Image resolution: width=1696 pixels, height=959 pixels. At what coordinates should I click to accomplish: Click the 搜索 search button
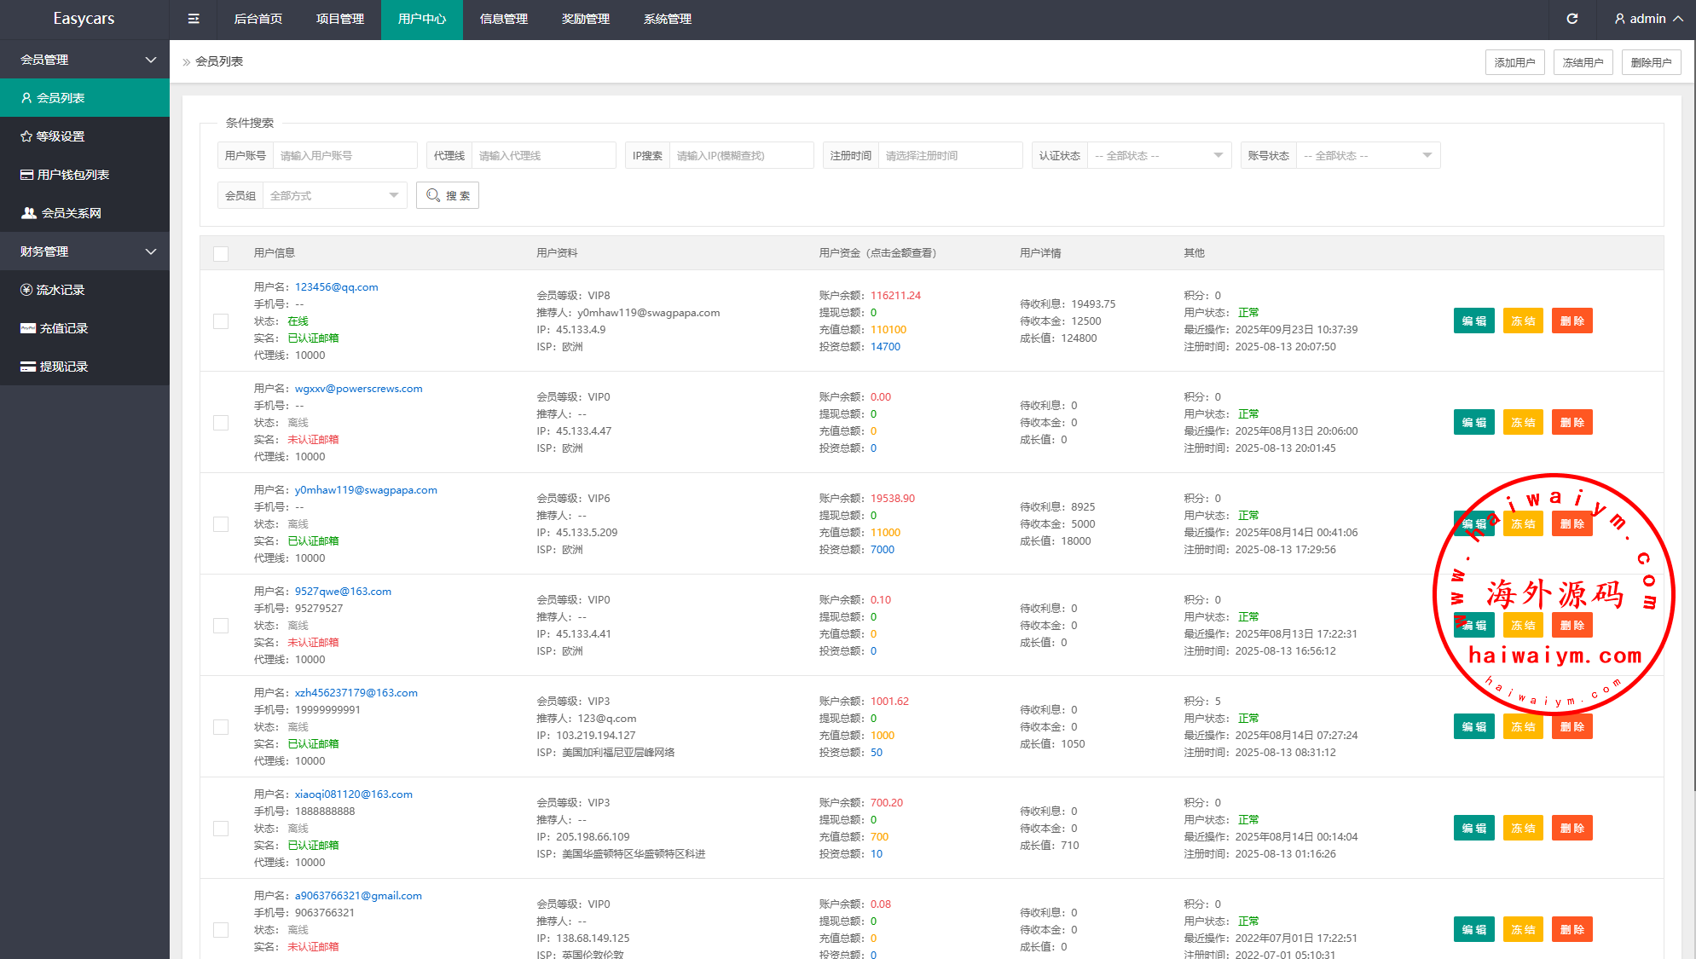[448, 195]
